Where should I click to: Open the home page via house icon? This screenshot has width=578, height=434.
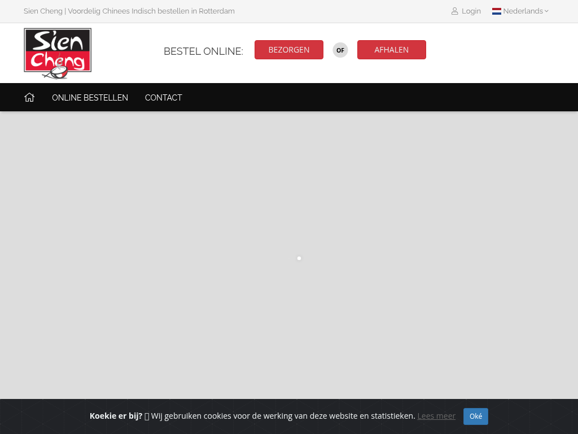[x=29, y=97]
